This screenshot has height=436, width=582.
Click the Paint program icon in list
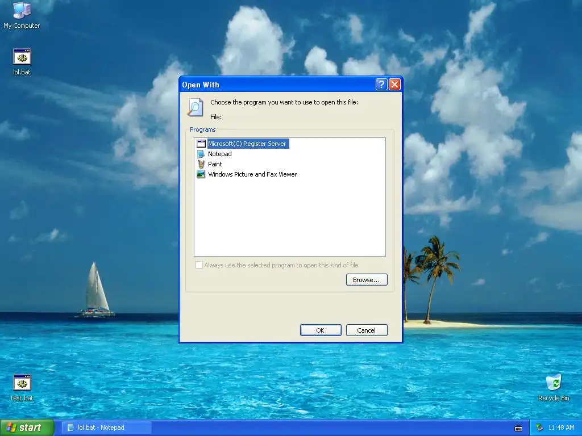pos(201,164)
